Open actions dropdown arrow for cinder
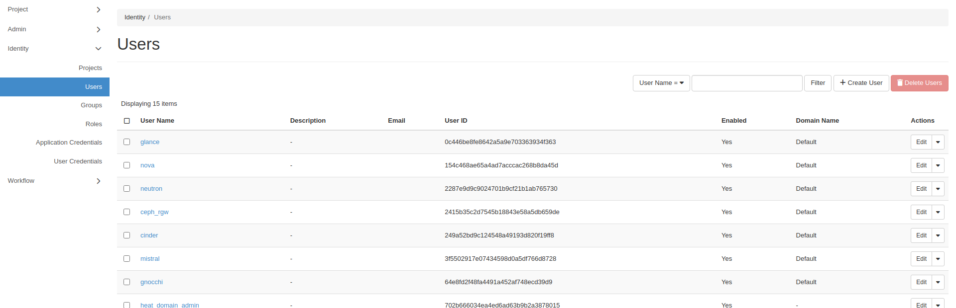 pyautogui.click(x=938, y=235)
